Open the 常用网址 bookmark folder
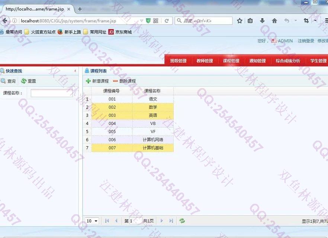 (x=95, y=32)
